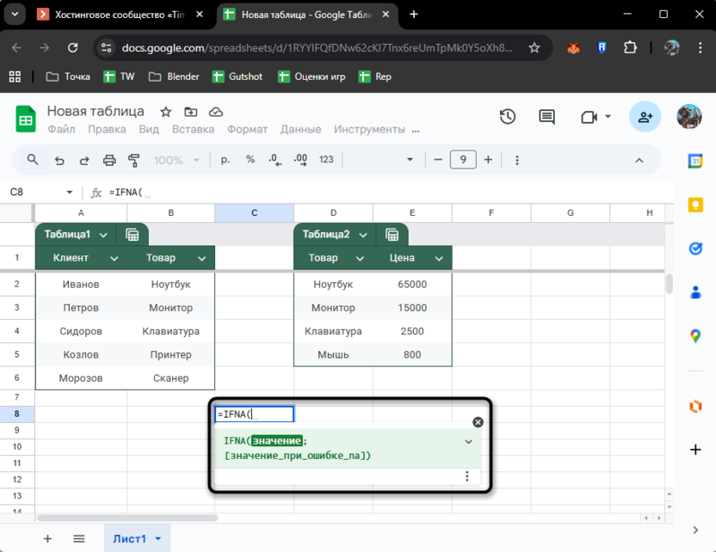Viewport: 716px width, 552px height.
Task: Add a new sheet with plus
Action: click(47, 538)
